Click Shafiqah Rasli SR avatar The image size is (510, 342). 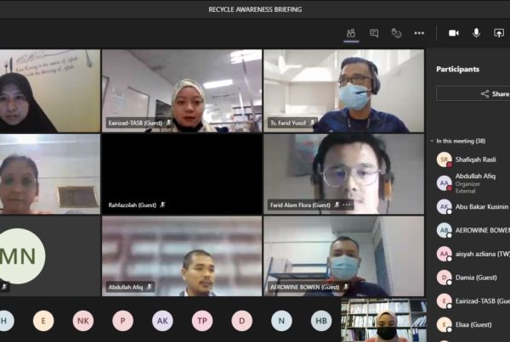point(445,160)
